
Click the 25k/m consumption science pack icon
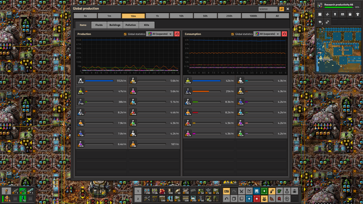tap(188, 91)
